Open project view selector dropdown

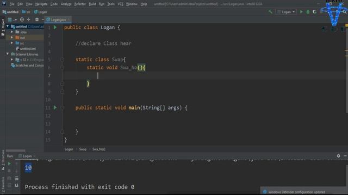point(12,19)
